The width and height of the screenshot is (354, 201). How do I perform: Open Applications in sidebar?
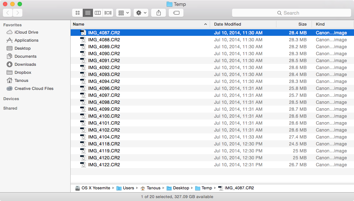[22, 40]
